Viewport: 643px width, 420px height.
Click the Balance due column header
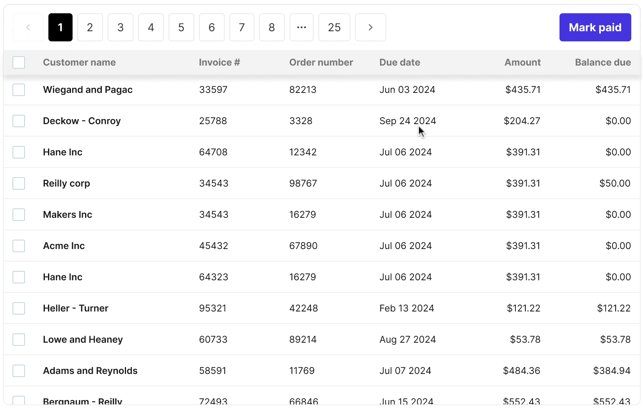[602, 62]
